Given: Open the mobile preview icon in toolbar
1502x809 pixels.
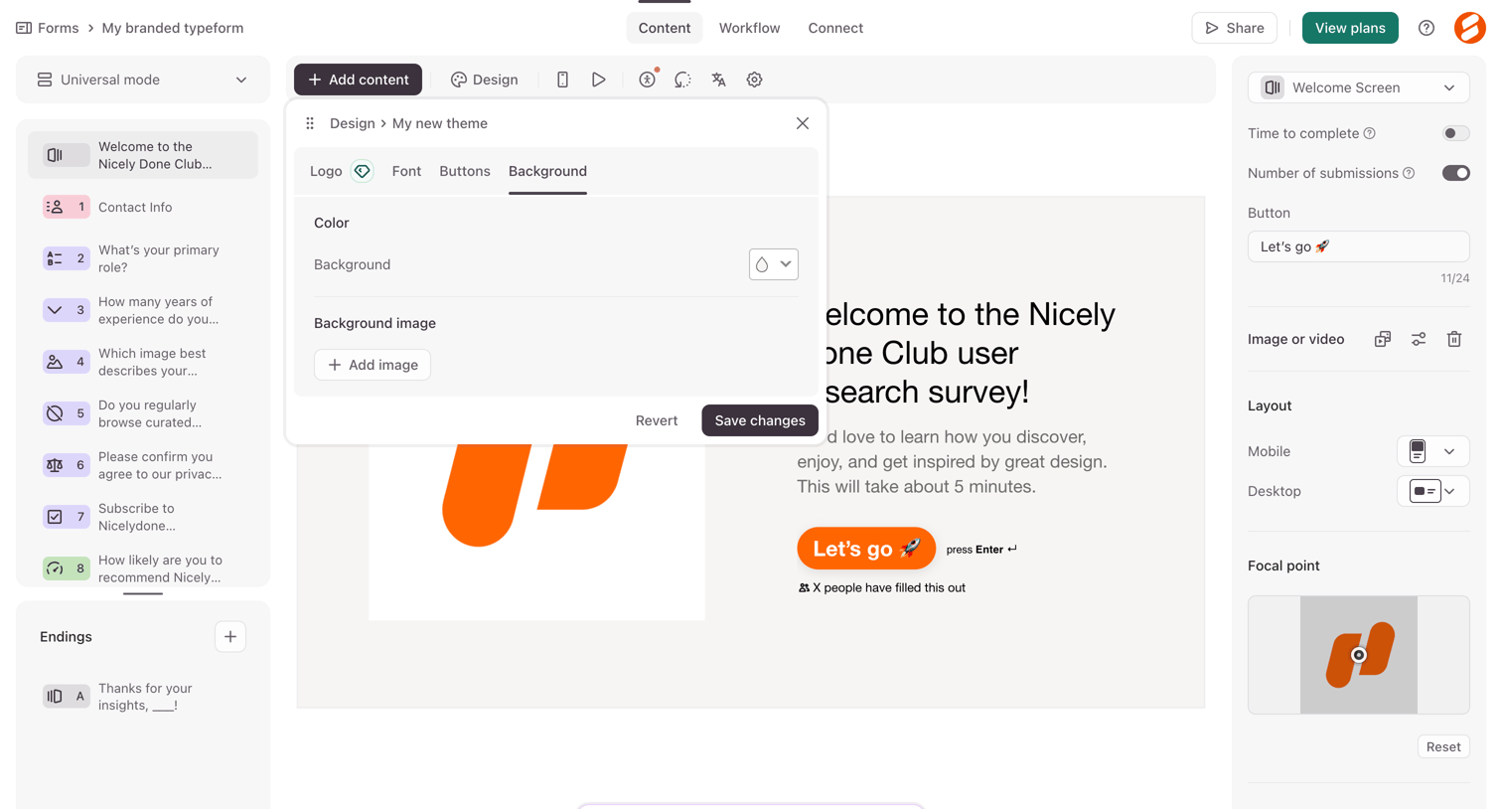Looking at the screenshot, I should point(562,80).
